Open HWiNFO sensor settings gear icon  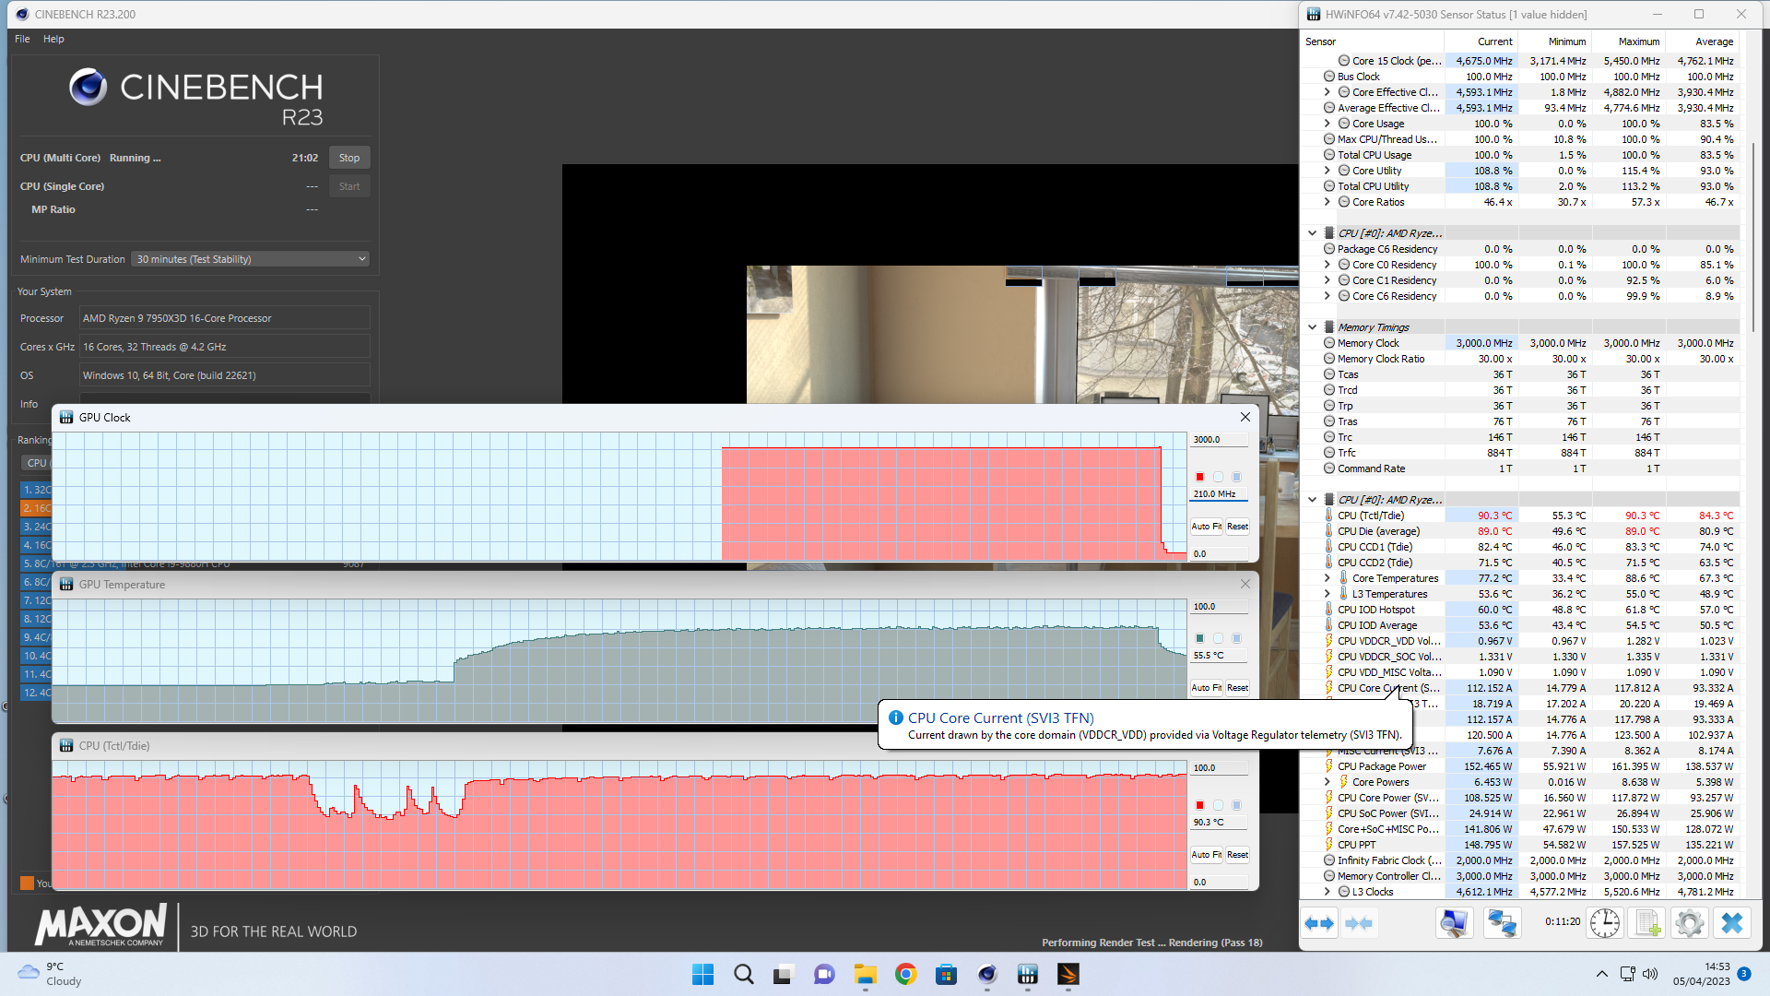click(x=1690, y=923)
